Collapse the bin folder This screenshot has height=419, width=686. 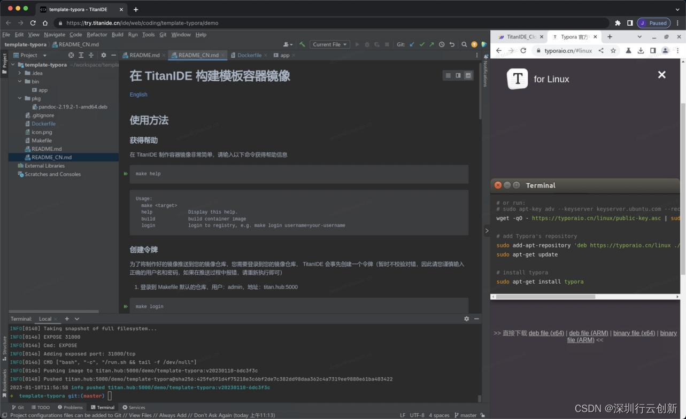click(20, 82)
